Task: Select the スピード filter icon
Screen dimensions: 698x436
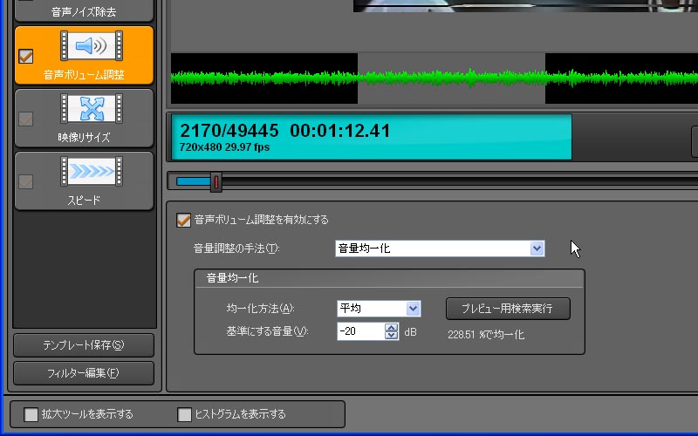Action: click(92, 171)
